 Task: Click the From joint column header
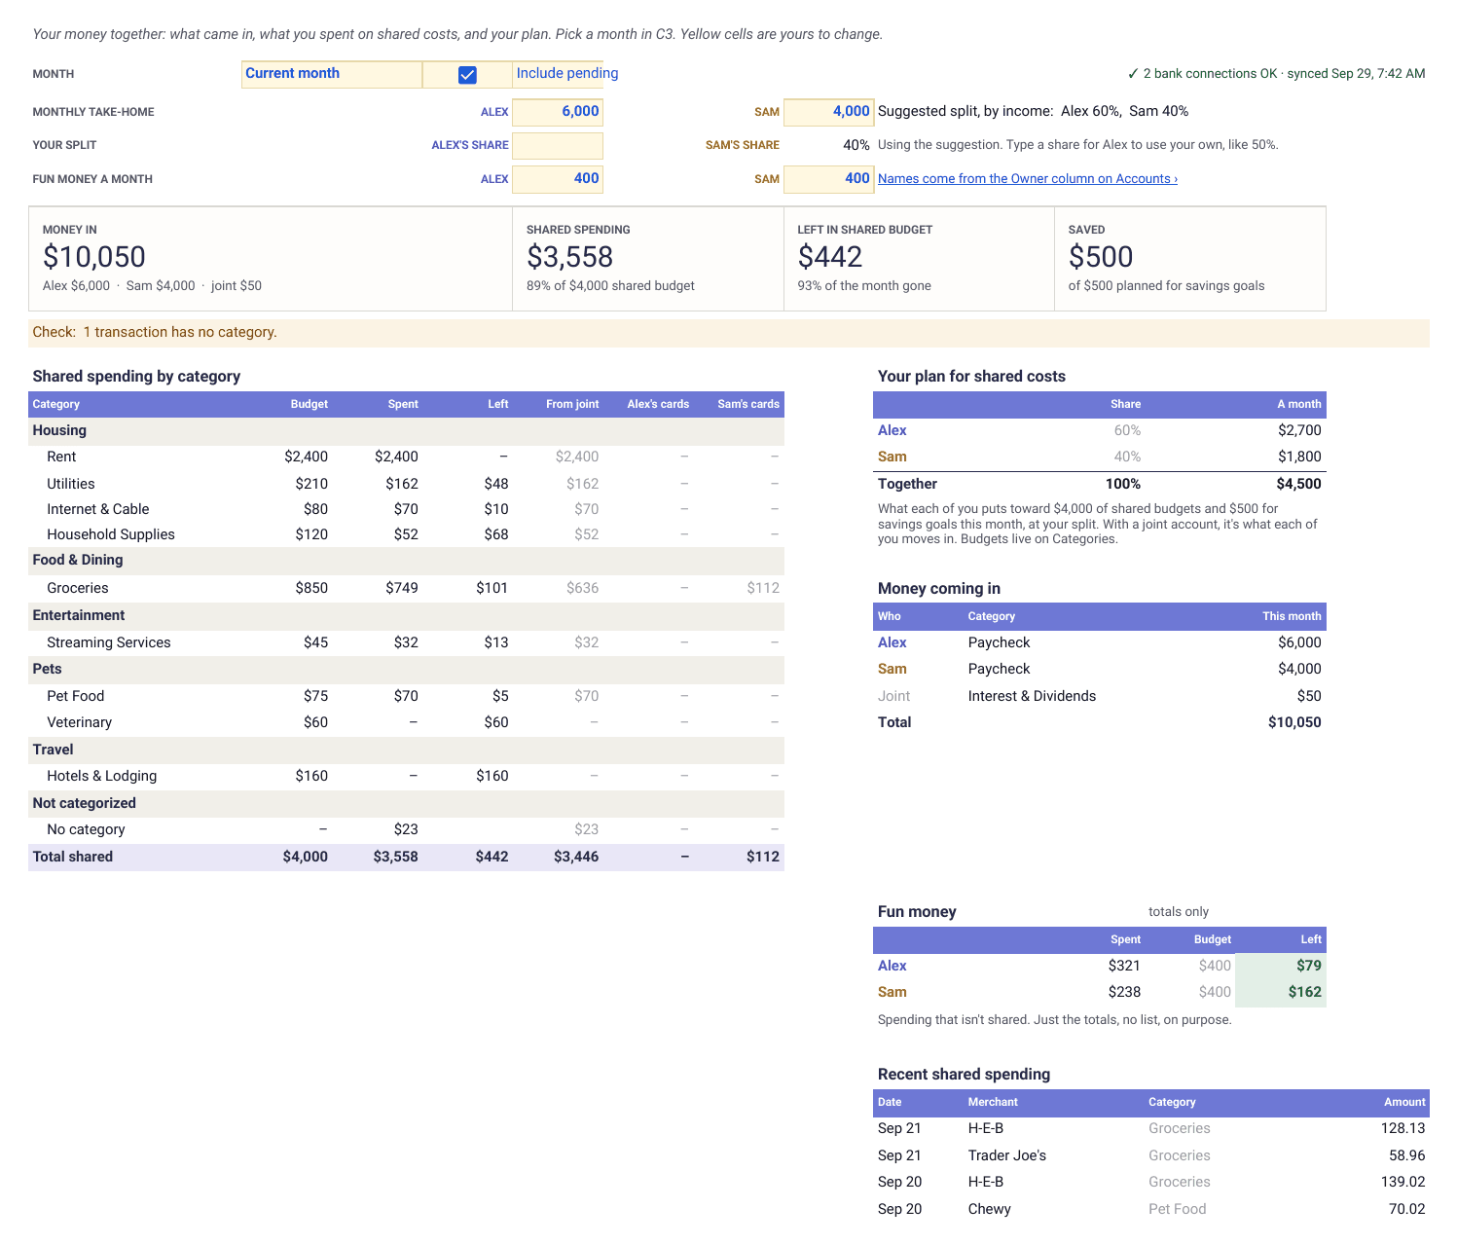[x=572, y=404]
